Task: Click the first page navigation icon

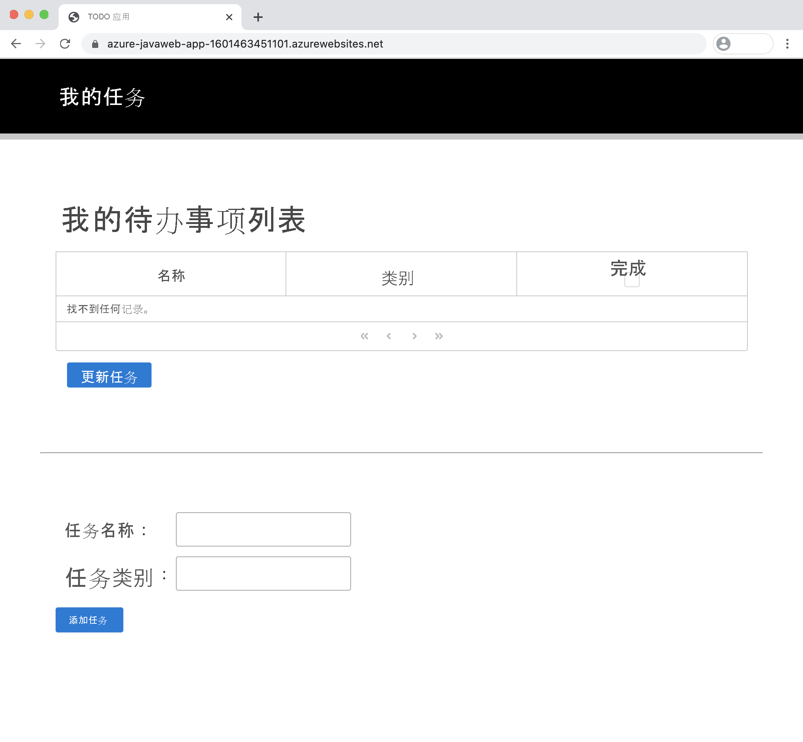Action: 364,336
